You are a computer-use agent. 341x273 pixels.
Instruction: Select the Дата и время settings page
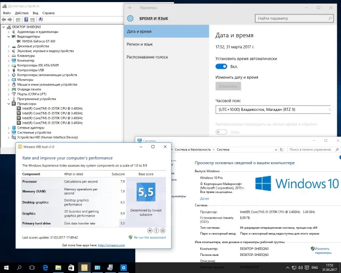[x=166, y=31]
